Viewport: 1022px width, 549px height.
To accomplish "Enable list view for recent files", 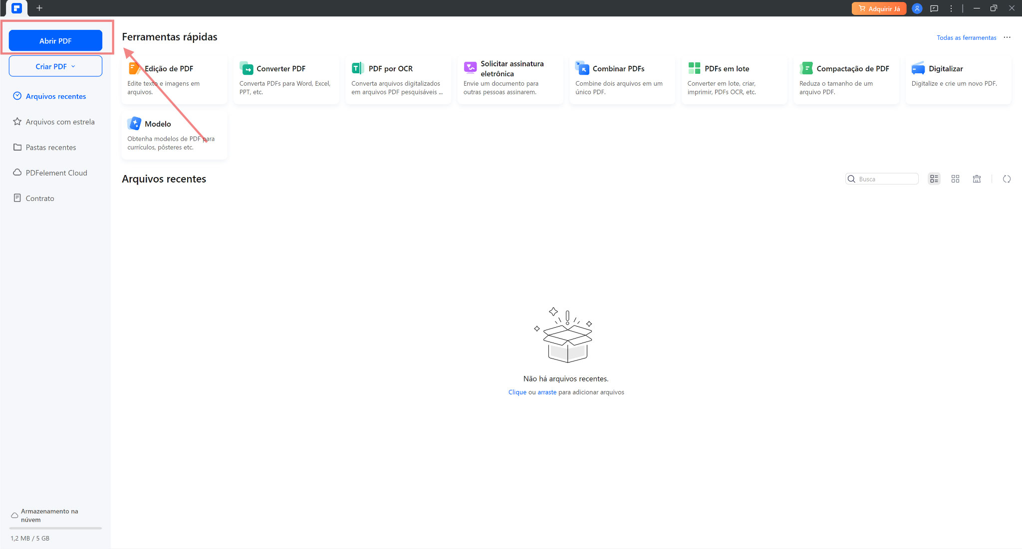I will click(934, 179).
